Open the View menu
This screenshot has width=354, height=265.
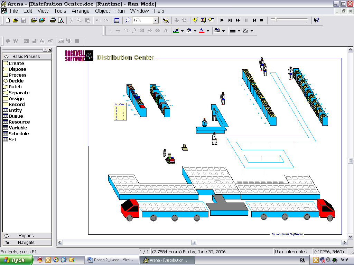pos(43,11)
